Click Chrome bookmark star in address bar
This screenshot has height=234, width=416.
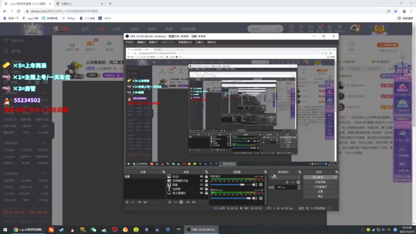(396, 11)
